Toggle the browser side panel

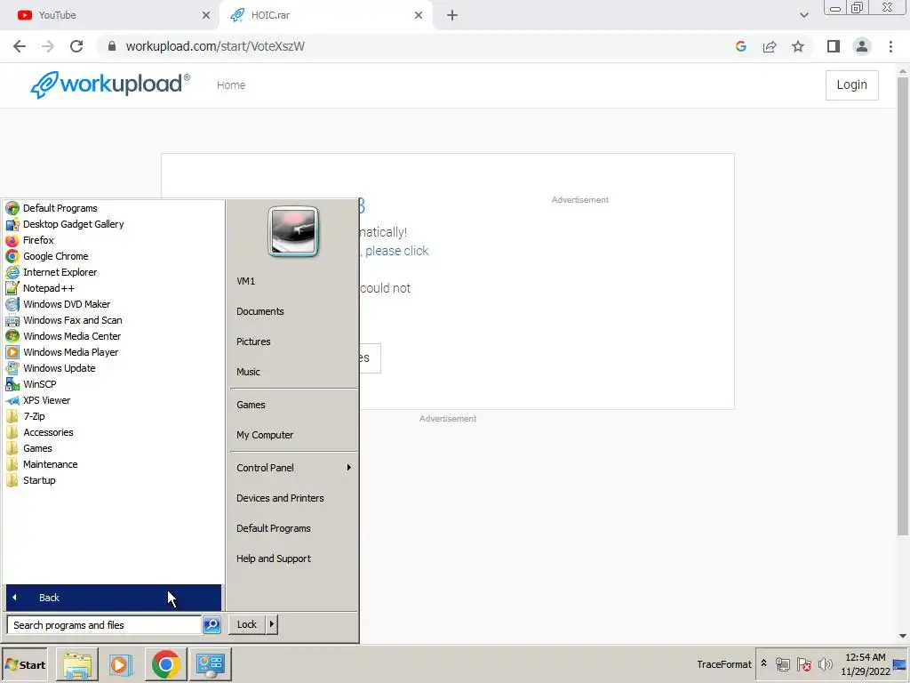pyautogui.click(x=834, y=46)
